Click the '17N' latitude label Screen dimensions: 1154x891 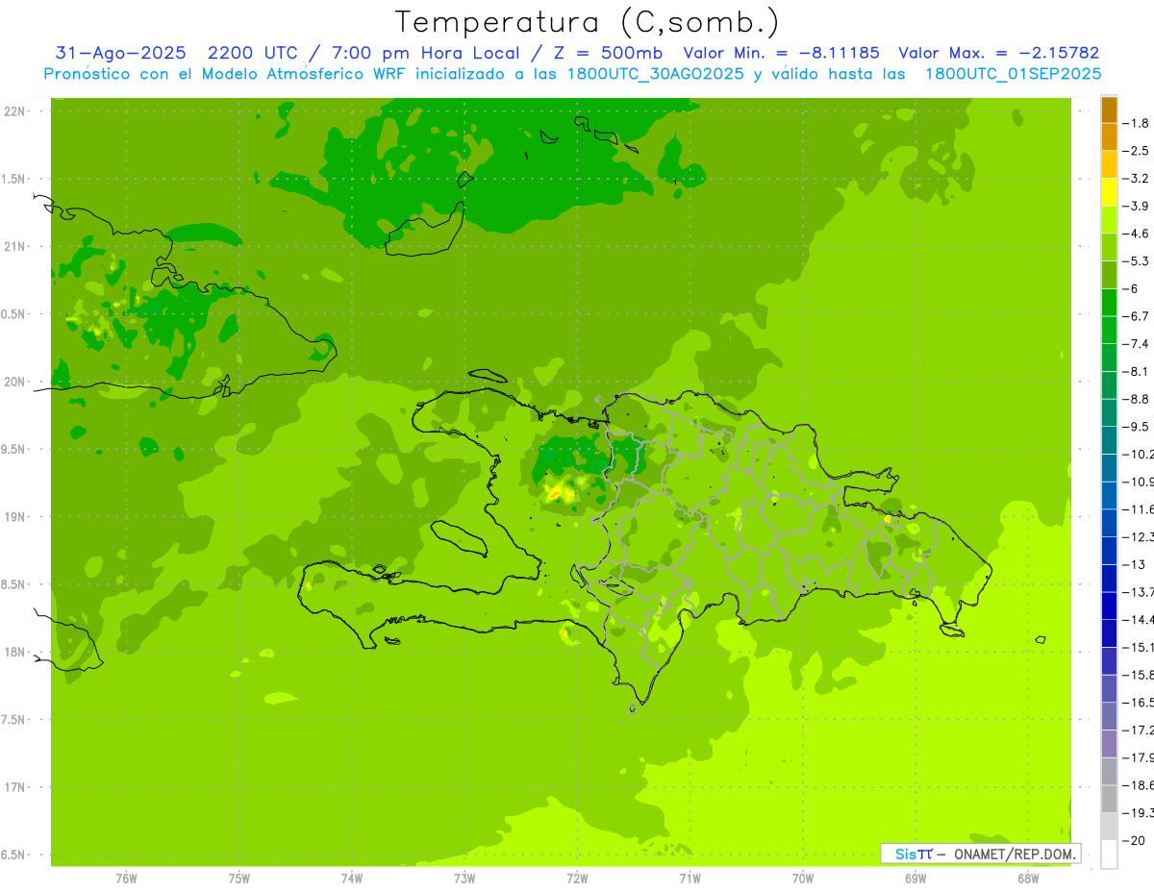(x=14, y=787)
